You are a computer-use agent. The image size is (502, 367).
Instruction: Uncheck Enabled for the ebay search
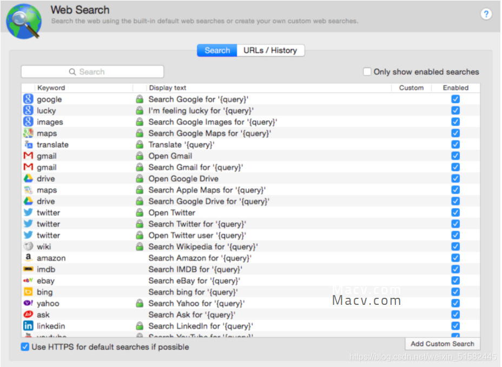pos(455,281)
